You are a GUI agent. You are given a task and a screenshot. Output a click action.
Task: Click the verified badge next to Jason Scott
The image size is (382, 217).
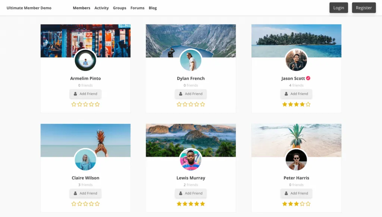[309, 78]
